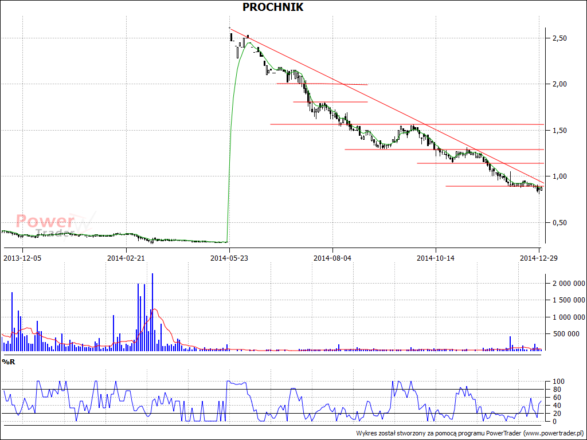Select the 100 level on %R axis

point(557,382)
